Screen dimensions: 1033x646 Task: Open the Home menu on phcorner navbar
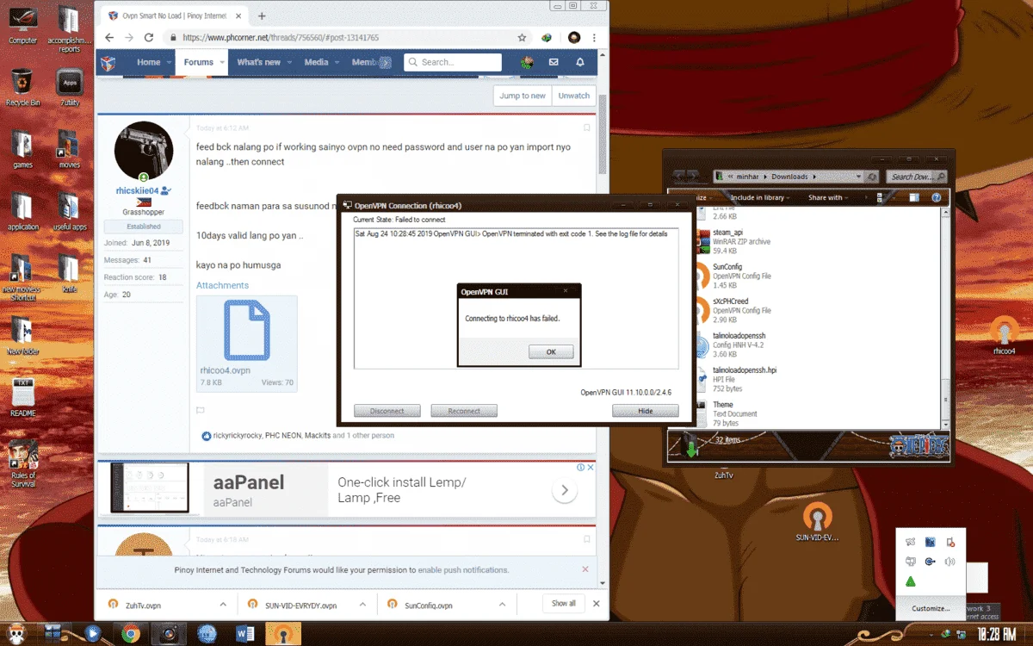coord(149,62)
